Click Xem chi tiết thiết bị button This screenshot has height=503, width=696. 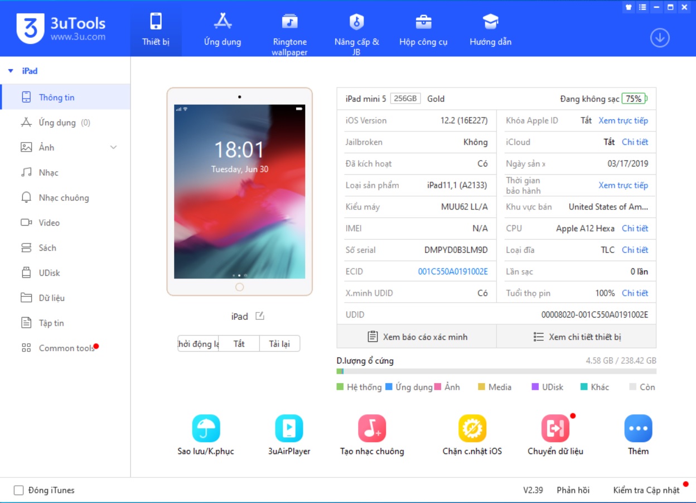pyautogui.click(x=577, y=337)
